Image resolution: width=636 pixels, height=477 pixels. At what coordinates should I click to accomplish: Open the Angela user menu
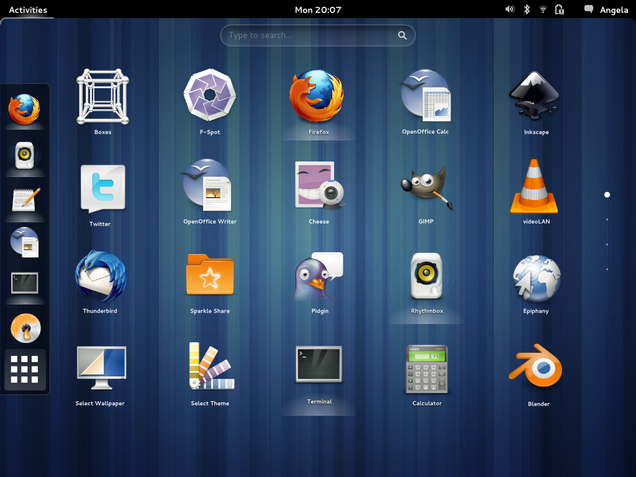[614, 10]
